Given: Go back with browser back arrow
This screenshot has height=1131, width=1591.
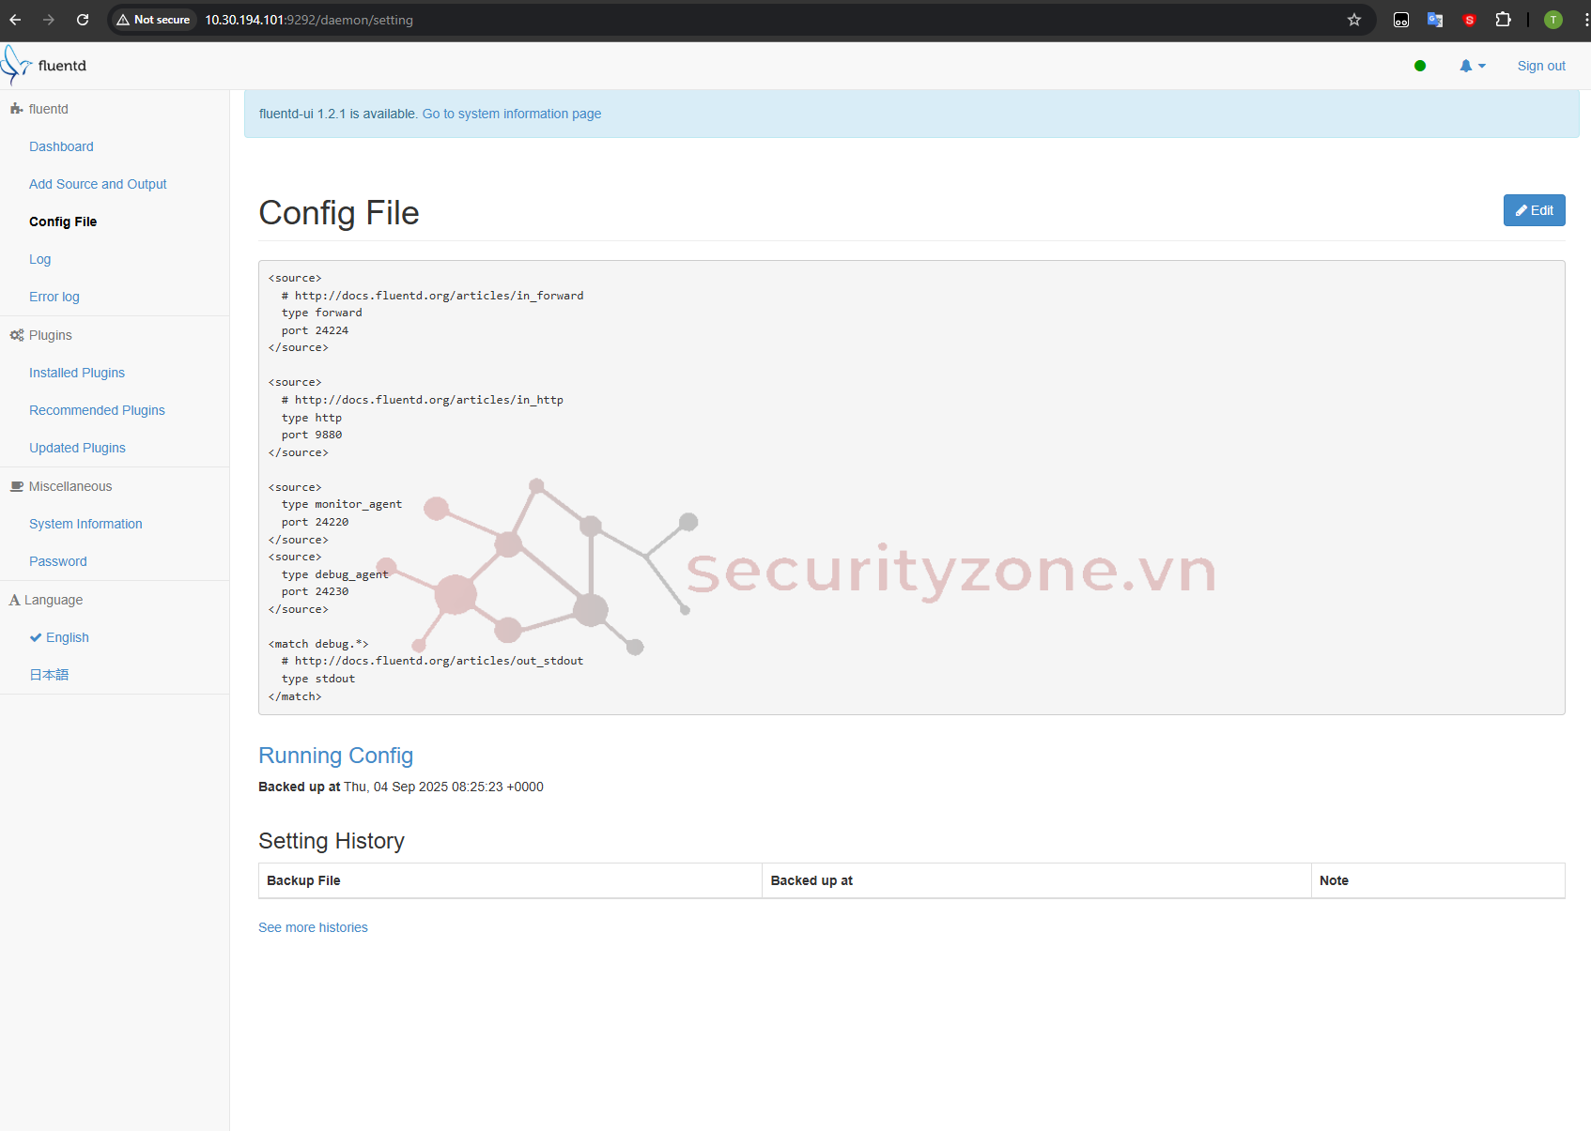Looking at the screenshot, I should click(15, 20).
